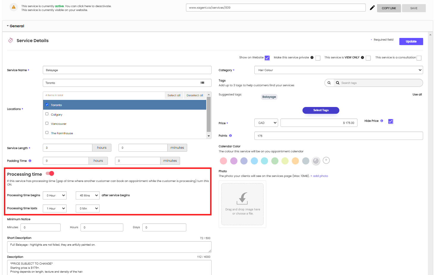This screenshot has width=435, height=275.
Task: Click info icon next to VIEW ONLY
Action: pyautogui.click(x=363, y=57)
